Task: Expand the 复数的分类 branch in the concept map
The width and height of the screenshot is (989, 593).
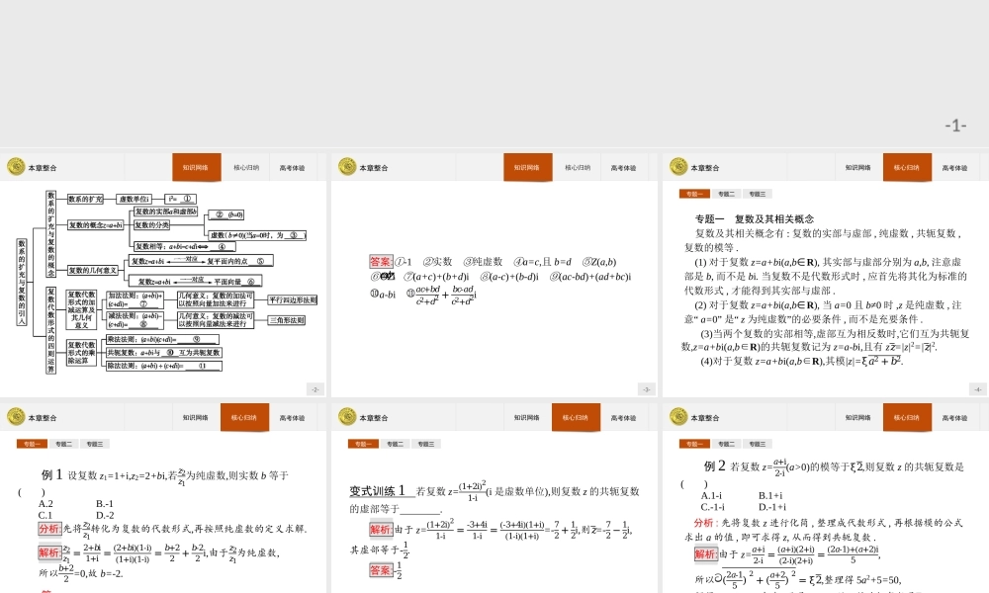Action: coord(152,224)
